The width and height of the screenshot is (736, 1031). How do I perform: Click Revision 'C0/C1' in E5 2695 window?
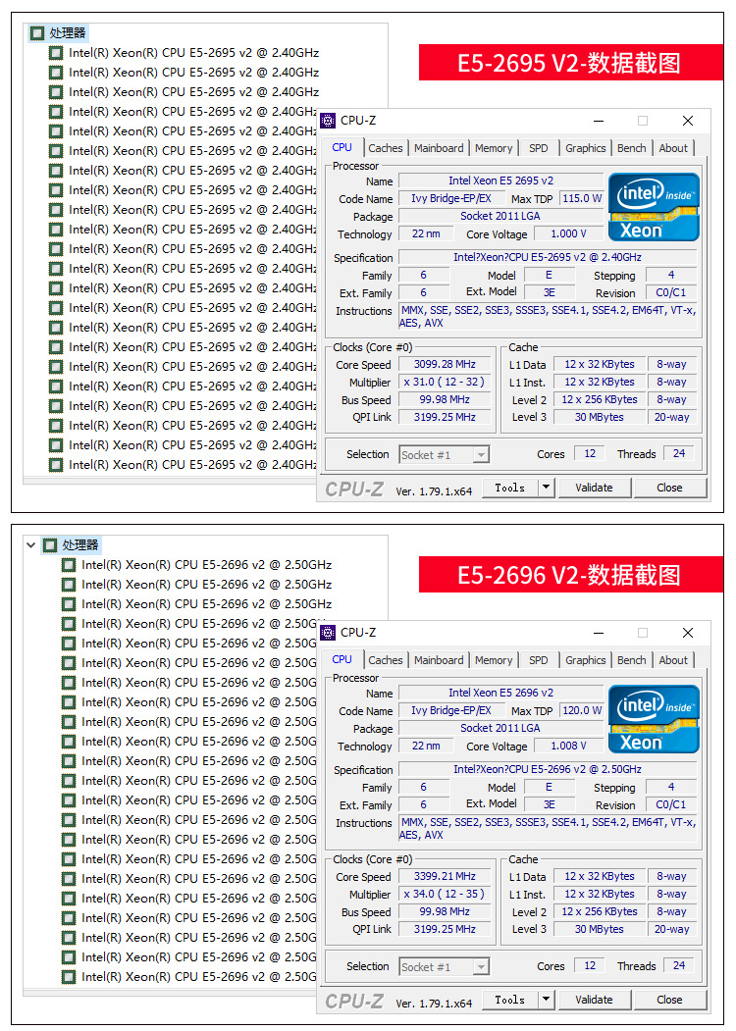[x=671, y=293]
